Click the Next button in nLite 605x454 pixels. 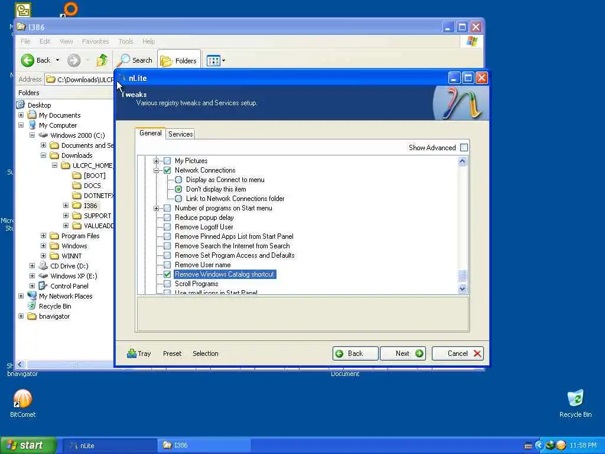click(x=403, y=354)
